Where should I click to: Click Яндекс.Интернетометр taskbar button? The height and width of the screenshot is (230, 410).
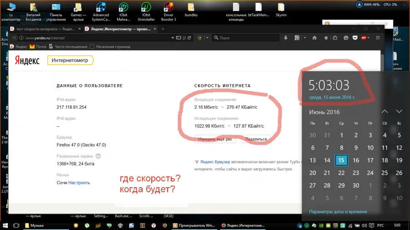tap(243, 225)
